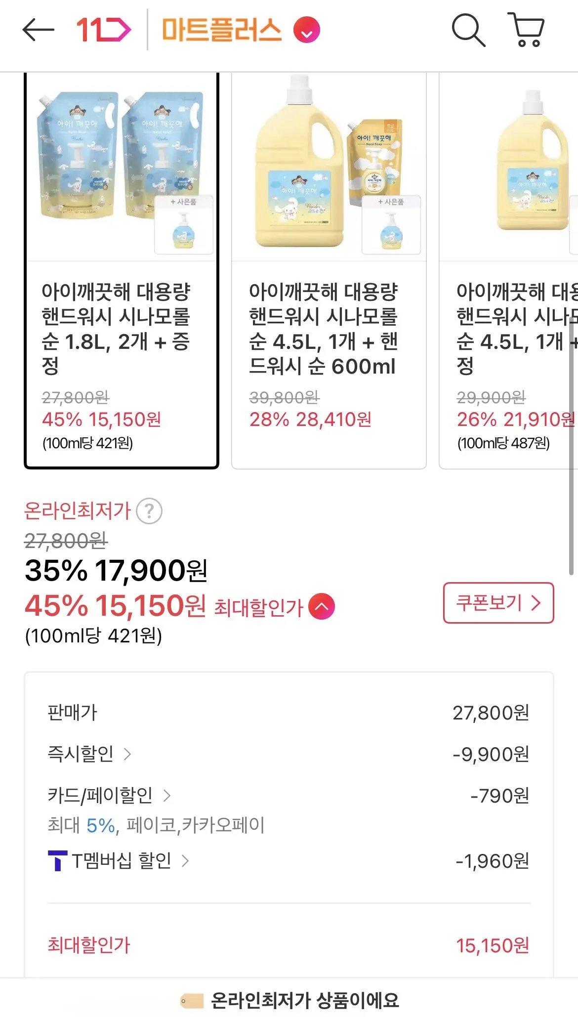Expand the 카드/페이할인 details chevron
The width and height of the screenshot is (578, 1017).
pos(167,796)
